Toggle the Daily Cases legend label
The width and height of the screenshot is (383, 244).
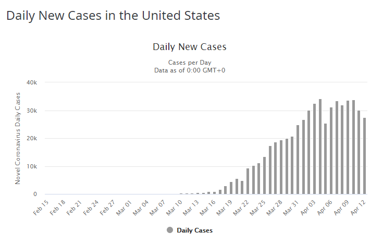coord(194,230)
